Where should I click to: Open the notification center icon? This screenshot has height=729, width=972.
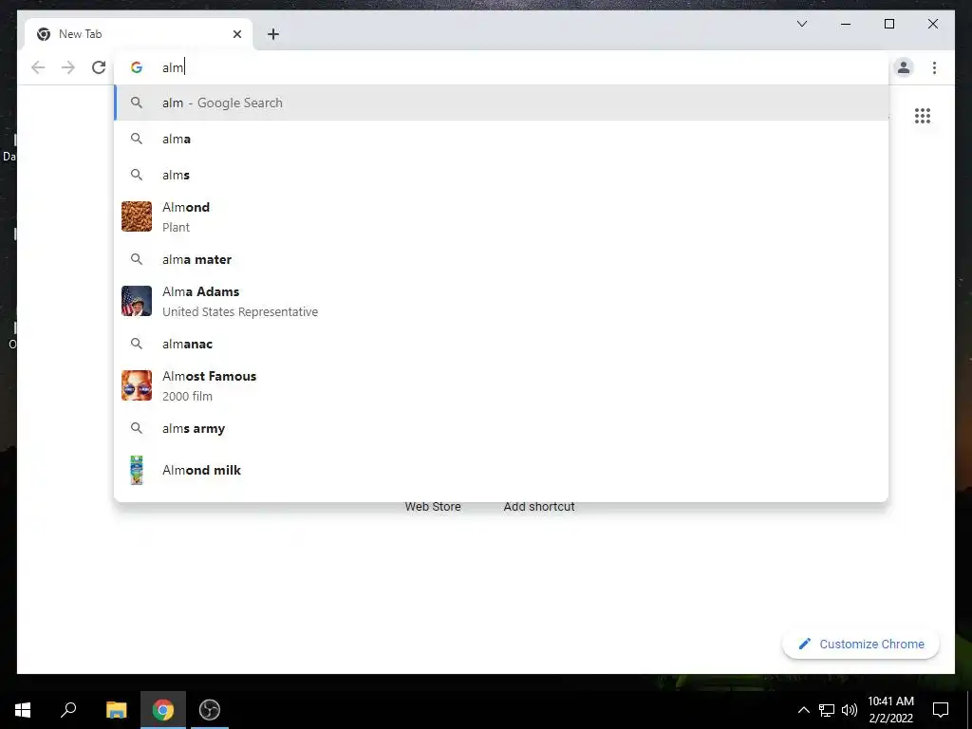coord(941,710)
